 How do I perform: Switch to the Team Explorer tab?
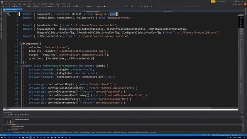pyautogui.click(x=17, y=132)
